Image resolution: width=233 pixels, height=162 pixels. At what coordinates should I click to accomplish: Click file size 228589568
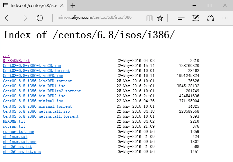(x=189, y=111)
